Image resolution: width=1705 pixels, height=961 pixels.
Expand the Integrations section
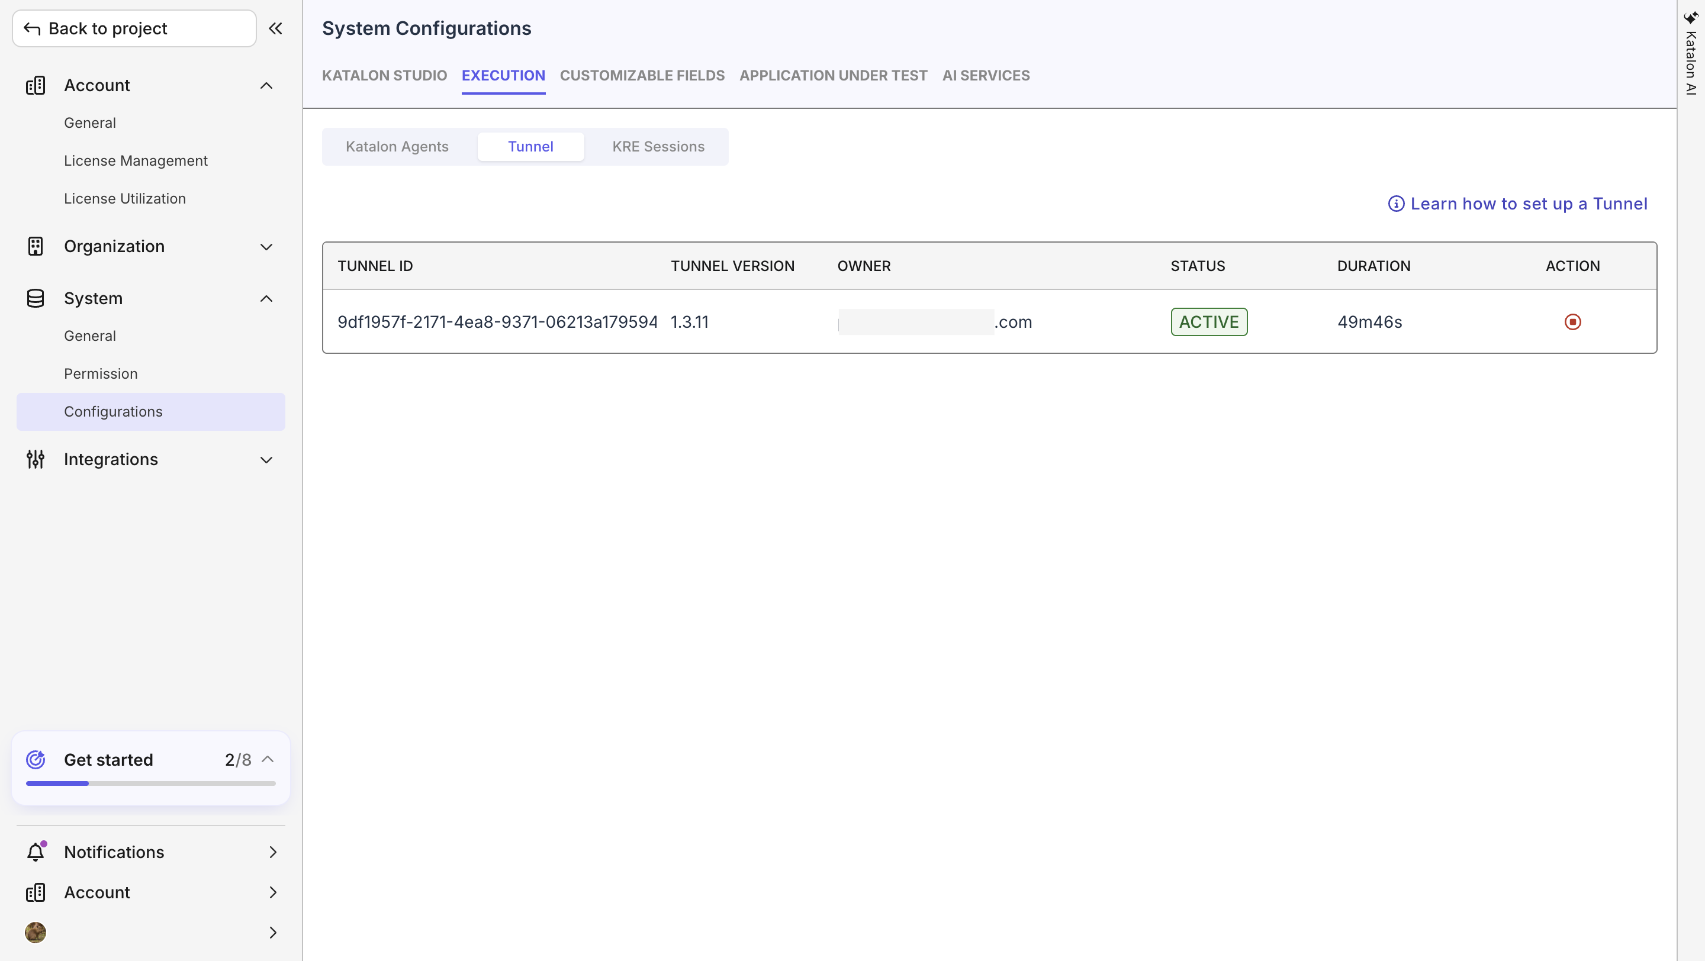[x=266, y=460]
